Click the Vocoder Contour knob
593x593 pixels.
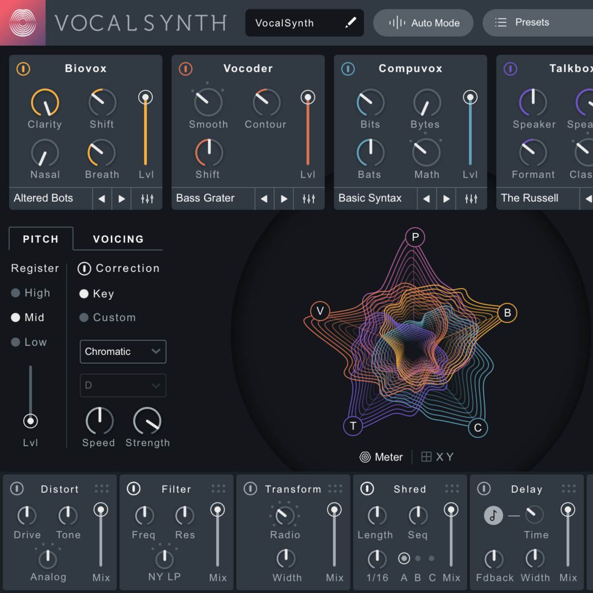266,102
